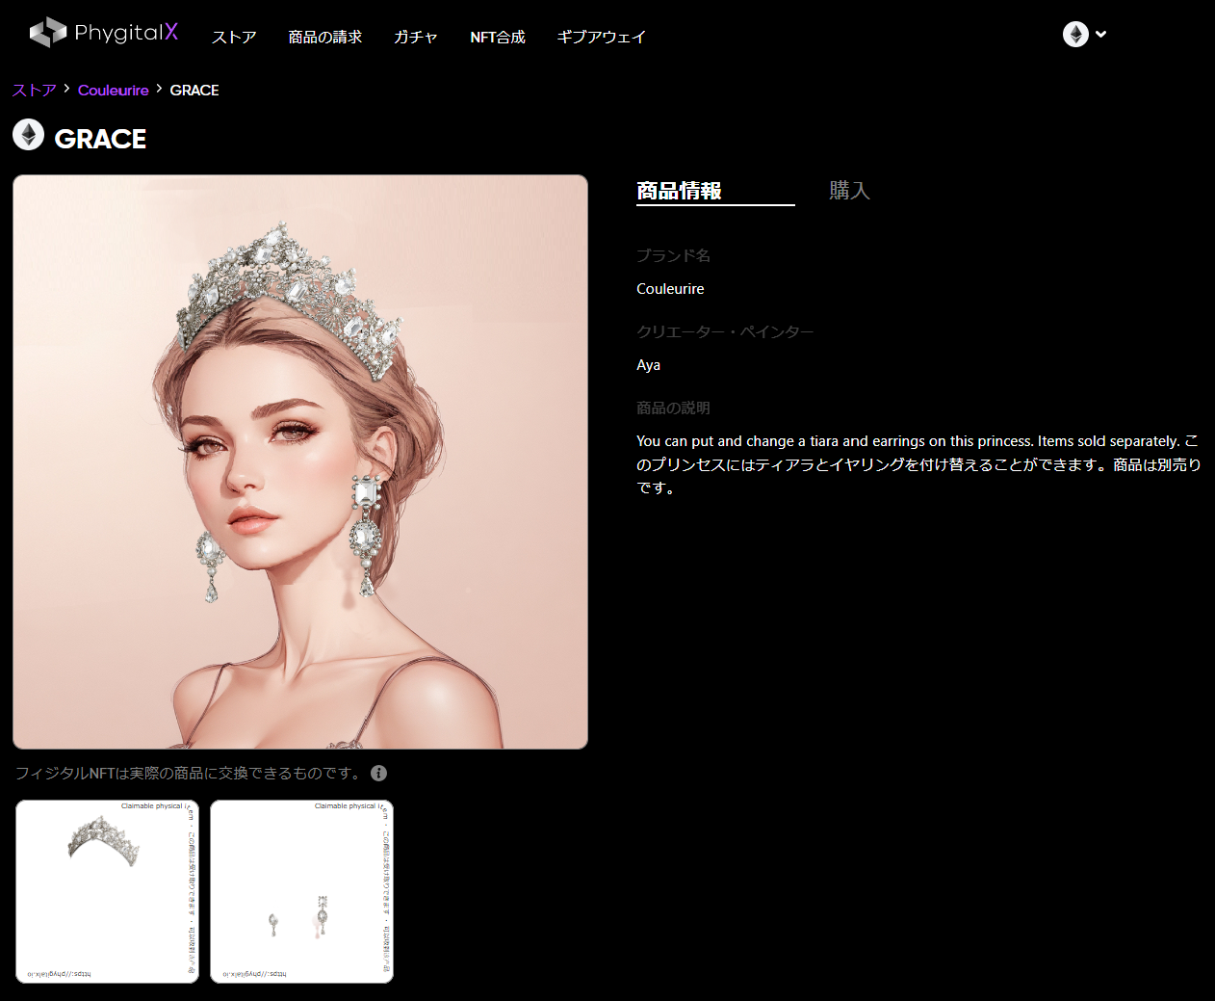Go to Couleurire breadcrumb link
This screenshot has width=1215, height=1001.
(114, 90)
